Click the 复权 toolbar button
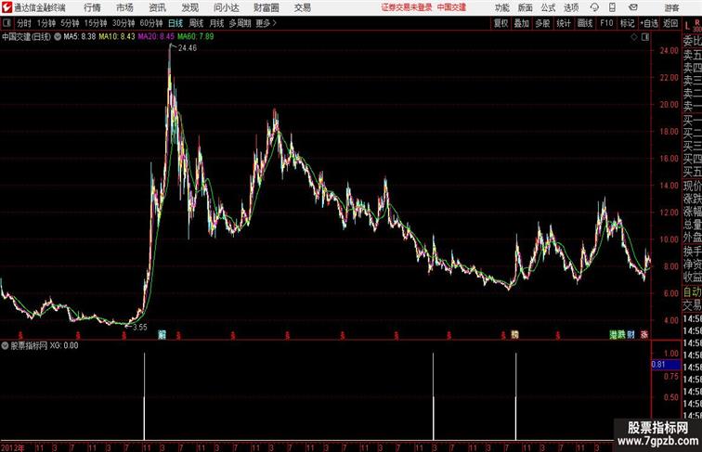This screenshot has width=702, height=452. [x=501, y=23]
